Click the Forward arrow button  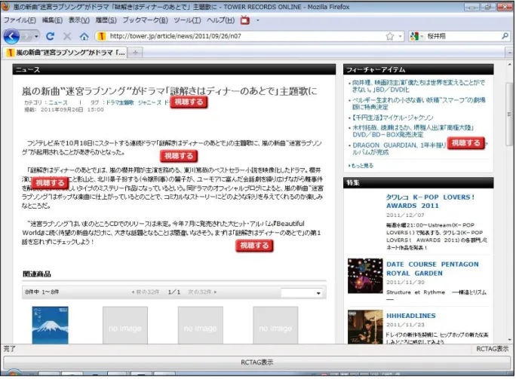click(26, 36)
